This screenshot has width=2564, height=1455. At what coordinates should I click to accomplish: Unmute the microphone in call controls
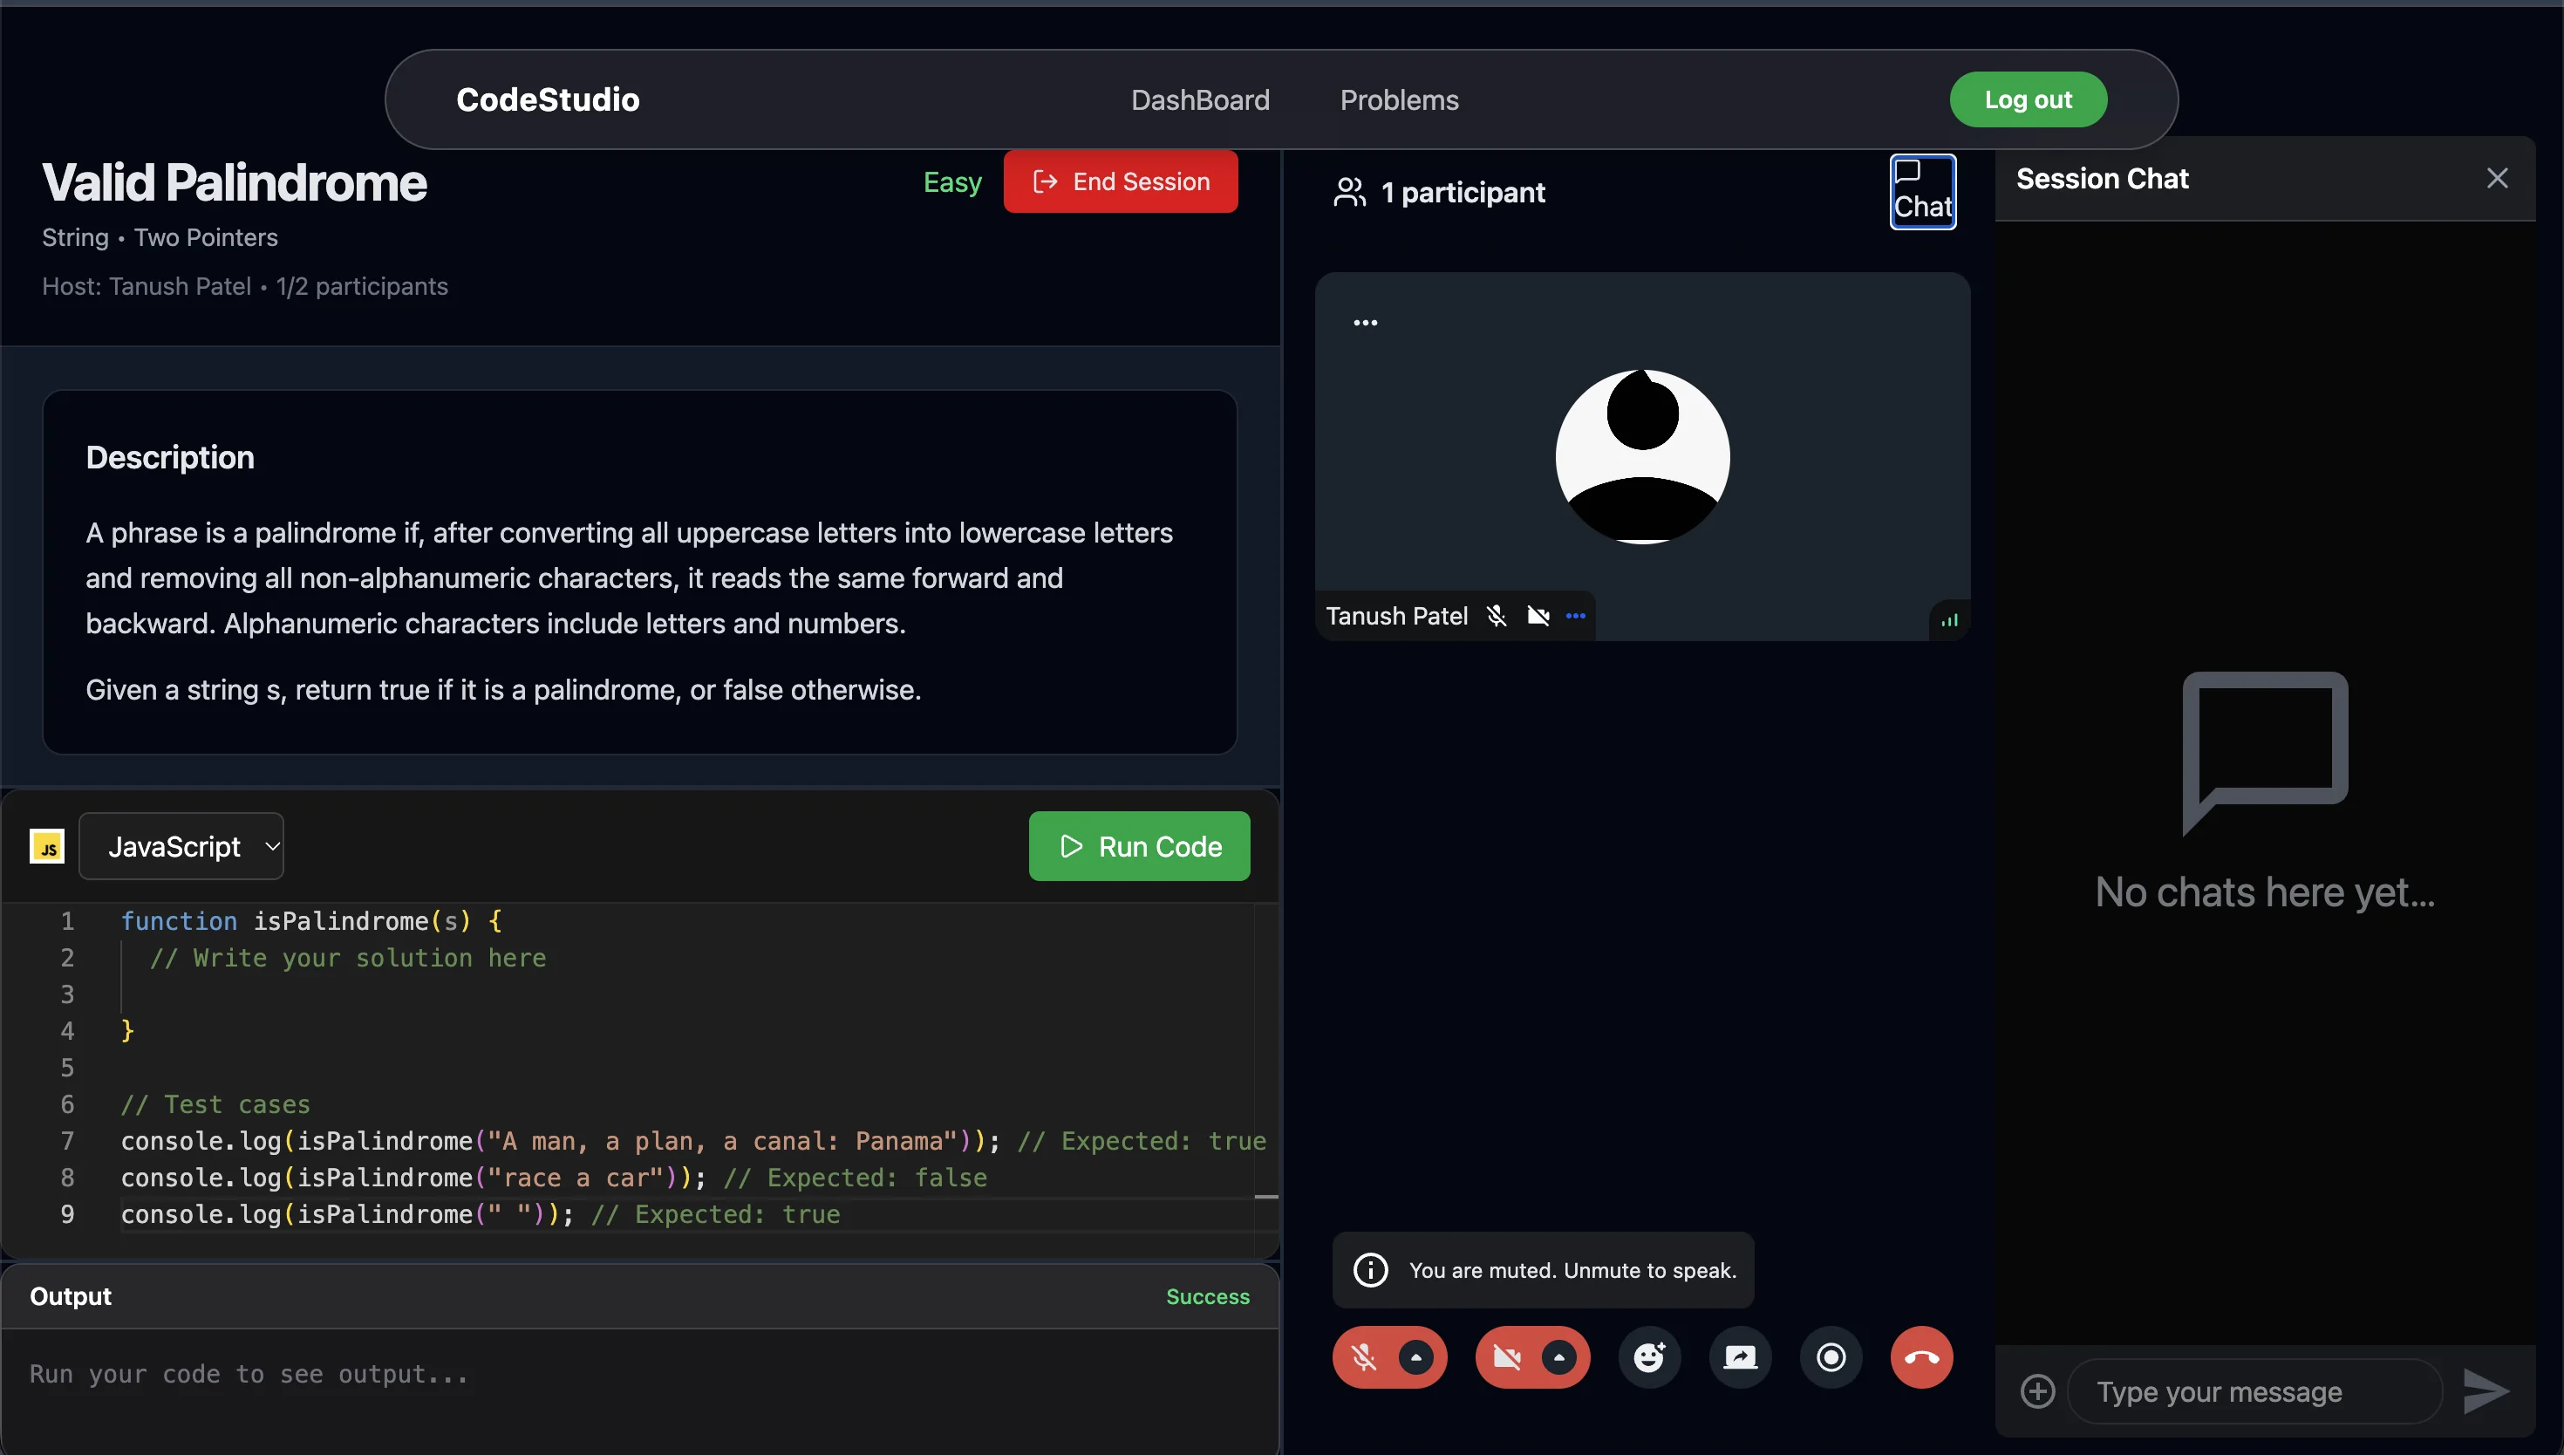click(x=1363, y=1357)
